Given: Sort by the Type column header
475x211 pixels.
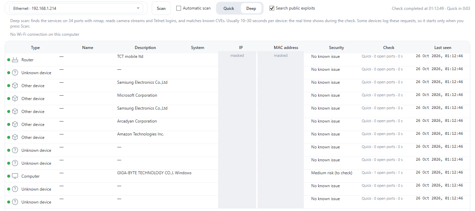Looking at the screenshot, I should (x=35, y=48).
